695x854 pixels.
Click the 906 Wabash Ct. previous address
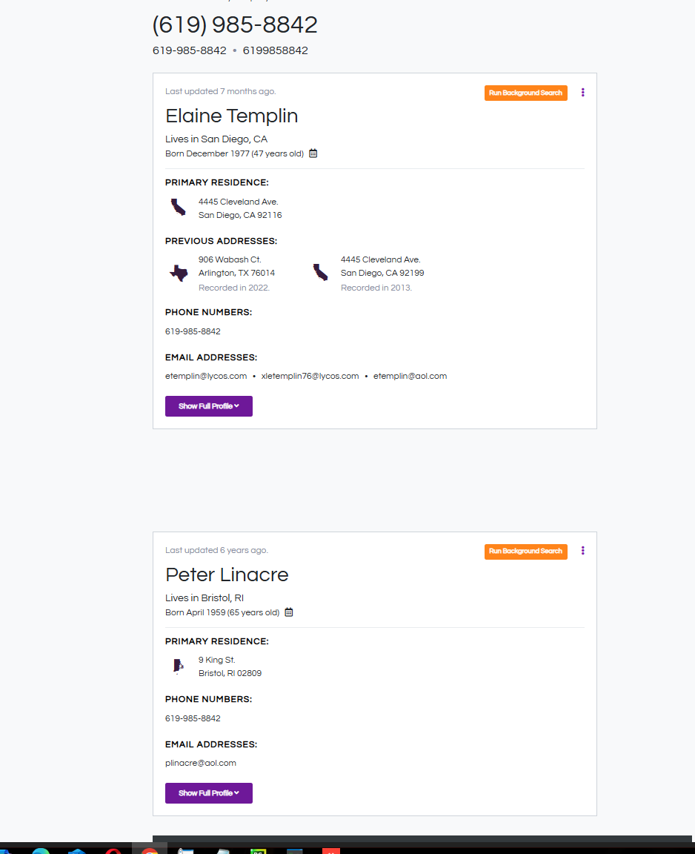point(230,260)
